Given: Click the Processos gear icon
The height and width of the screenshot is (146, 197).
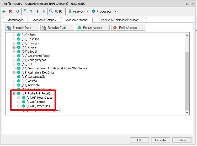Looking at the screenshot, I should pos(94,11).
